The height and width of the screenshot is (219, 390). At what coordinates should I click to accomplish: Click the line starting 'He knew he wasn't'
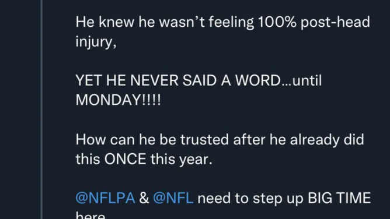tap(222, 22)
